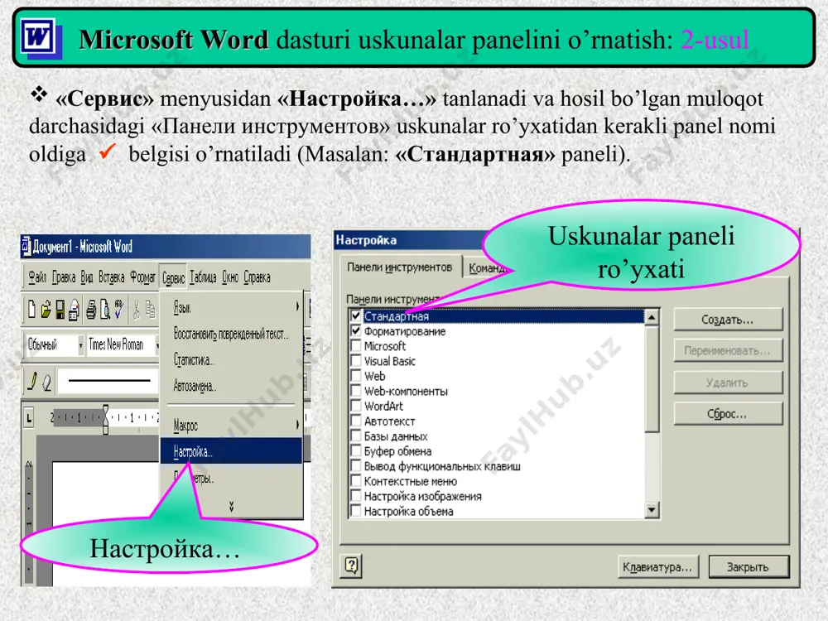This screenshot has width=828, height=621.
Task: Click the ruler indent hourglass marker
Action: 106,419
